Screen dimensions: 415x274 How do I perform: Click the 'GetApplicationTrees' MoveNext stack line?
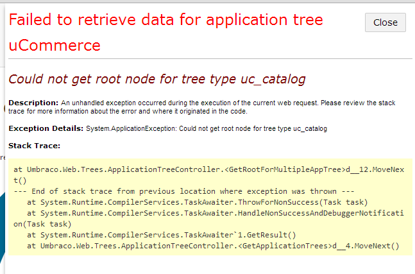pyautogui.click(x=213, y=246)
